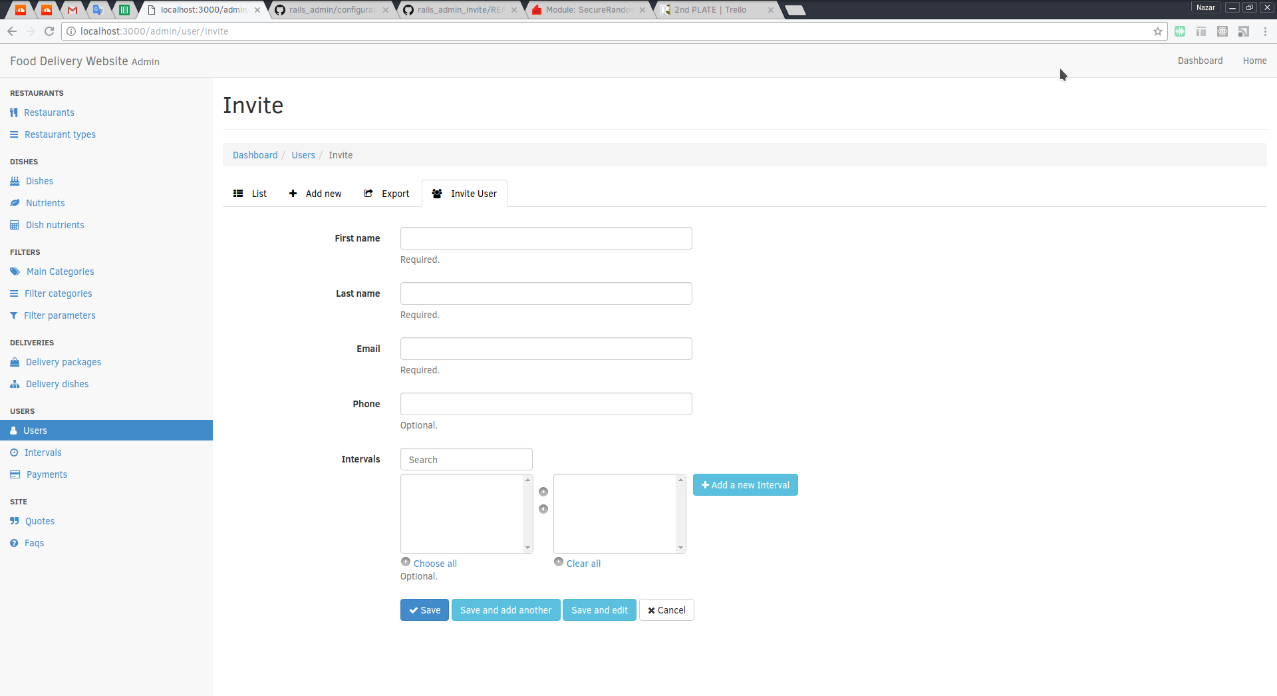Screen dimensions: 1277x696
Task: Click the blue Save button
Action: (x=424, y=610)
